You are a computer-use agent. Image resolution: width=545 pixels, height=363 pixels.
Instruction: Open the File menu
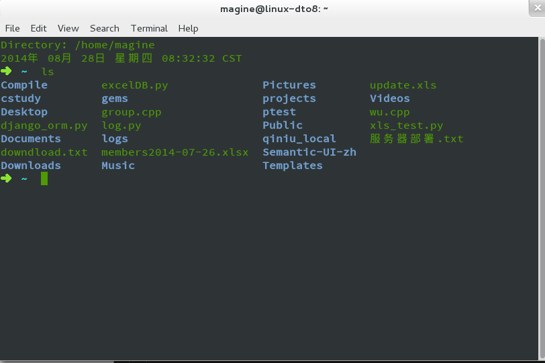[12, 28]
